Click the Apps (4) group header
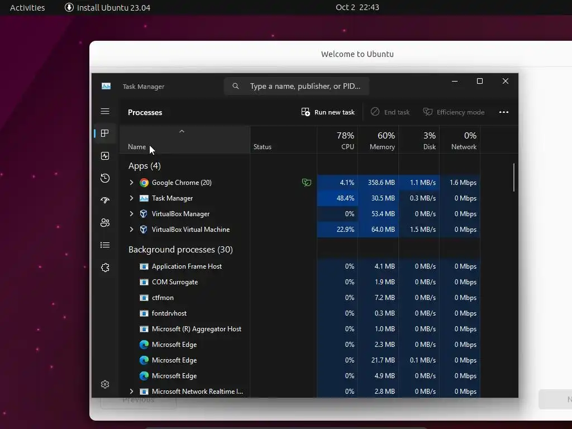This screenshot has height=429, width=572. (x=145, y=166)
